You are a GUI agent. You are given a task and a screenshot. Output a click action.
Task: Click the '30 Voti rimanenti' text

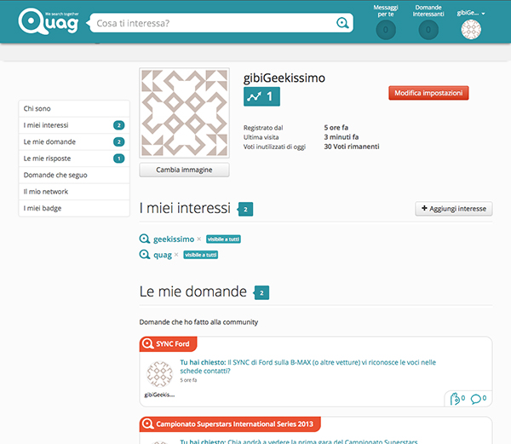click(x=352, y=147)
